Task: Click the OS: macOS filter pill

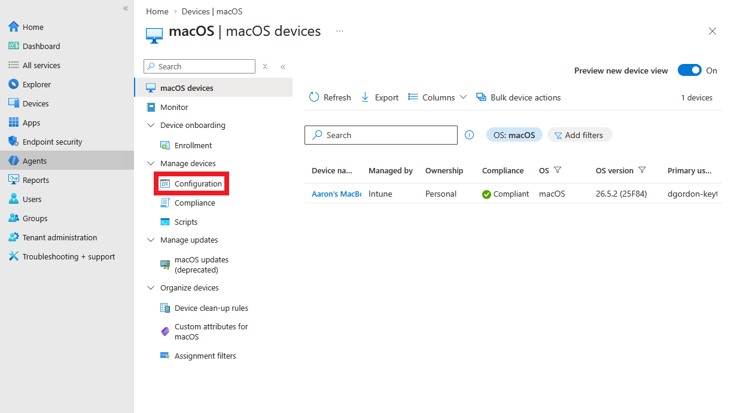Action: pos(514,135)
